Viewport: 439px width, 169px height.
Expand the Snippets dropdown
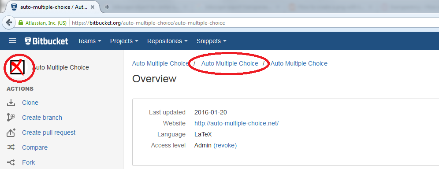click(x=212, y=41)
